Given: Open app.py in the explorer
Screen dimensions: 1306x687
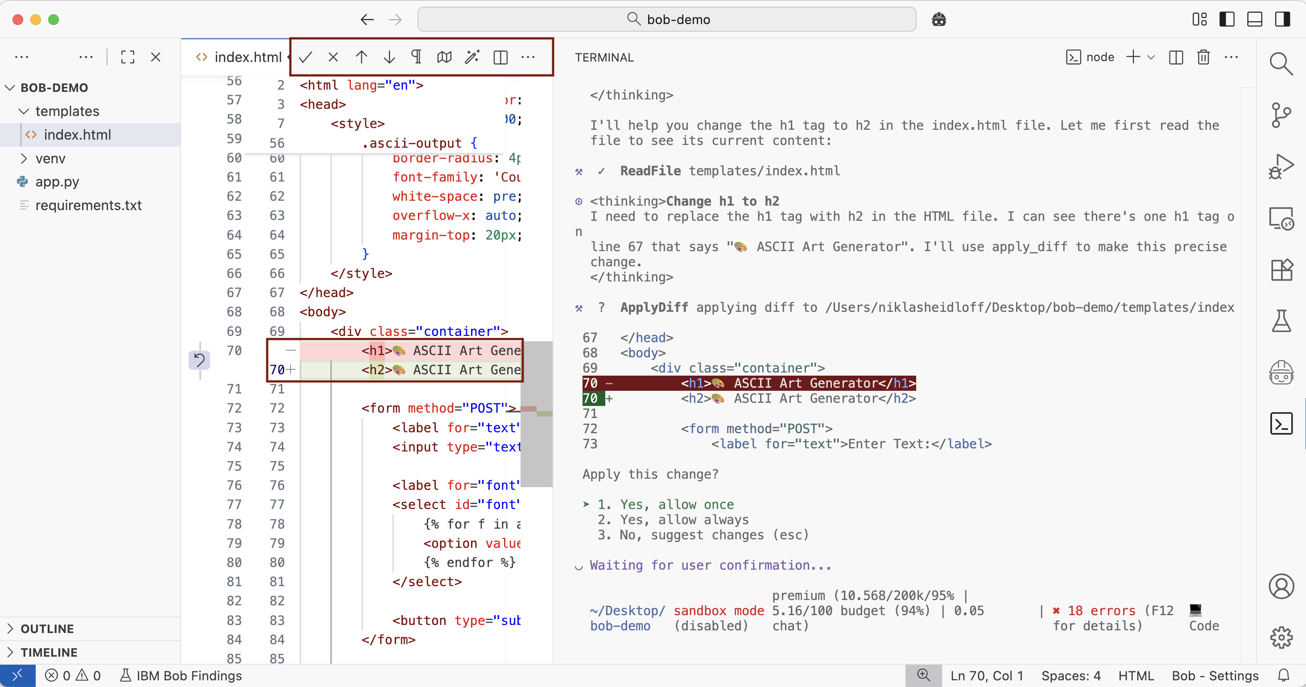Looking at the screenshot, I should point(57,182).
